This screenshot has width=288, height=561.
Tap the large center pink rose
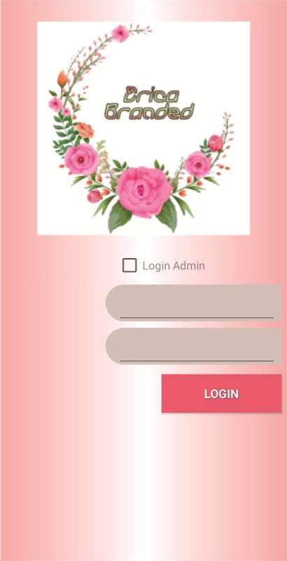(144, 191)
